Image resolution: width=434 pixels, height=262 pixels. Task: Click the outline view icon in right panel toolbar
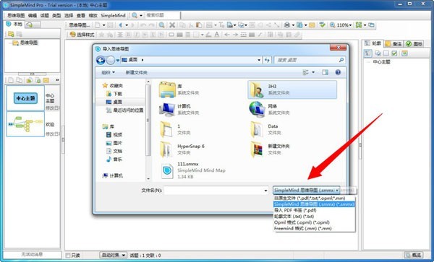point(367,53)
